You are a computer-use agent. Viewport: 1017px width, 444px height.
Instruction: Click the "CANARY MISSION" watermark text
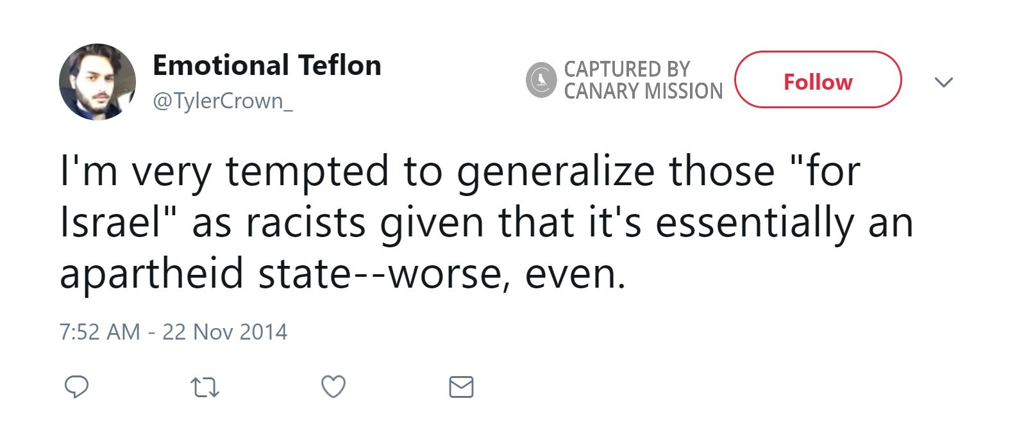(643, 92)
